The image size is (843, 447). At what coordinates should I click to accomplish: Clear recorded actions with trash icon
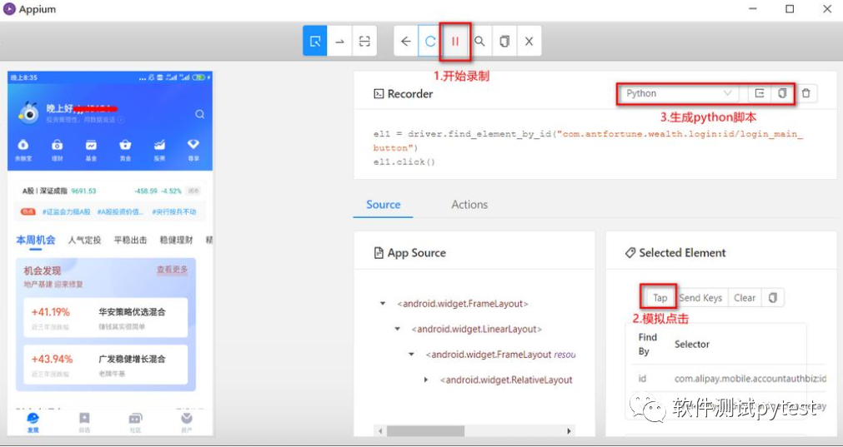click(x=806, y=93)
